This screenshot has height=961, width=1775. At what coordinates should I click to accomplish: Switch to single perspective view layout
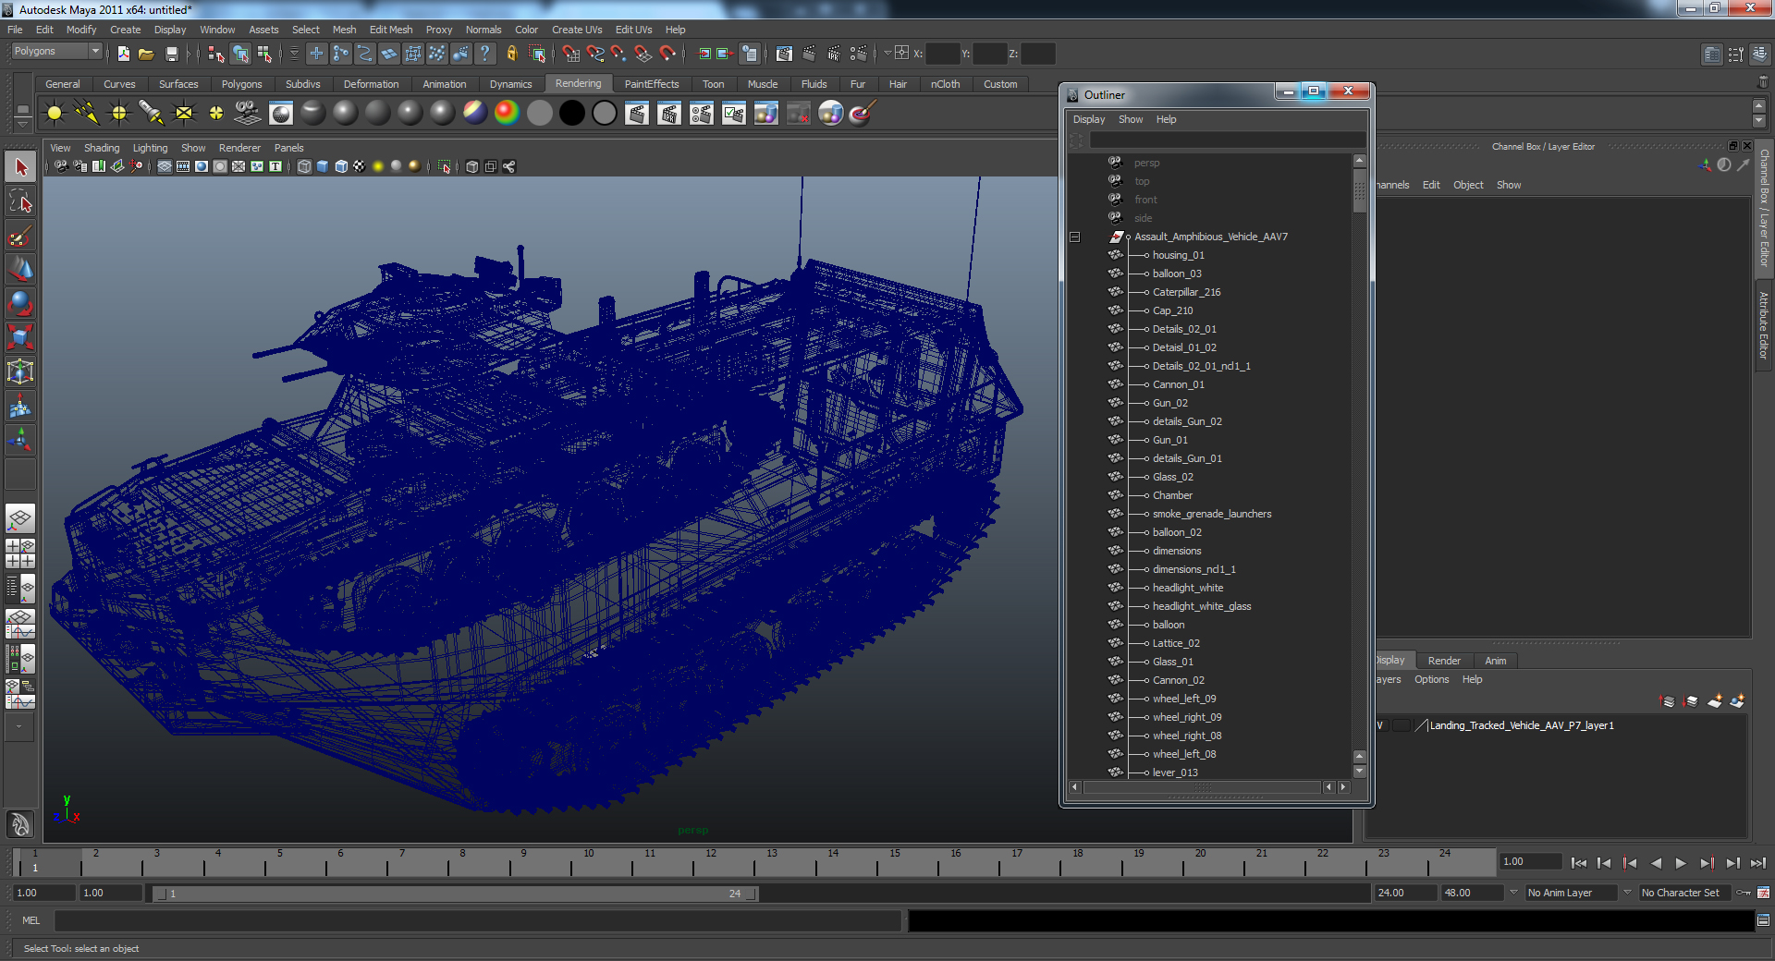coord(20,518)
